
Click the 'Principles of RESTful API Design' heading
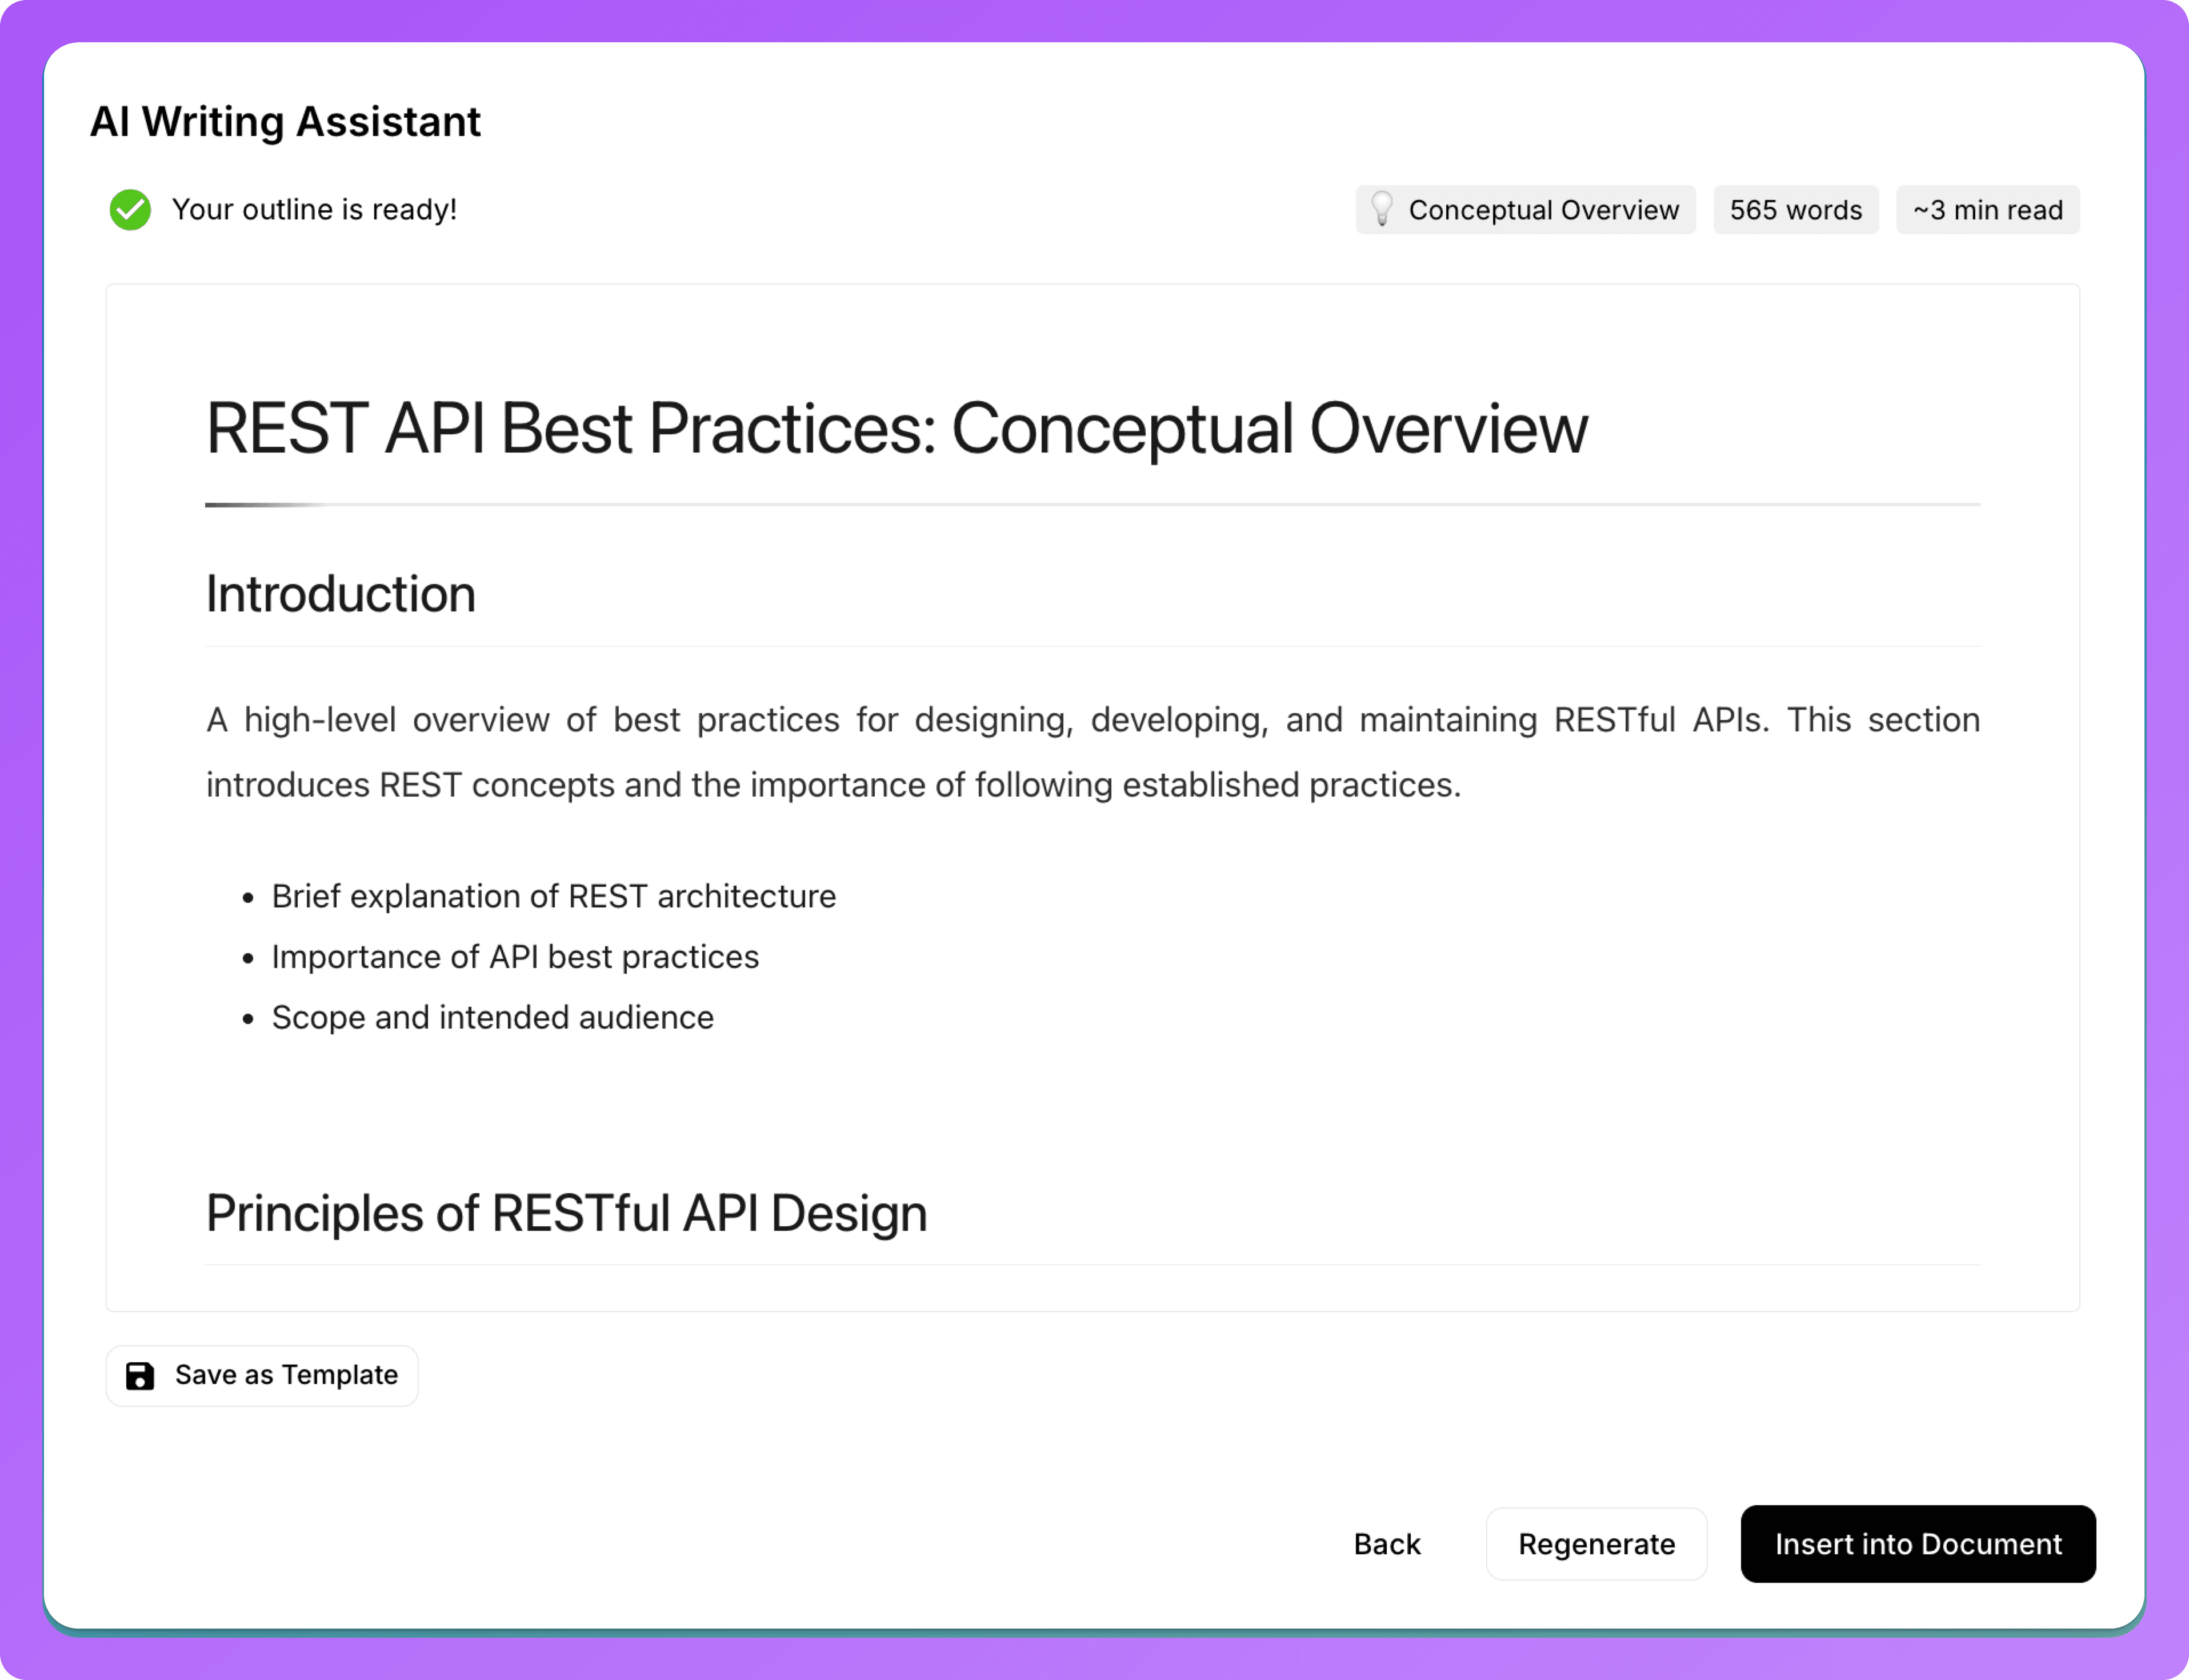[x=566, y=1214]
